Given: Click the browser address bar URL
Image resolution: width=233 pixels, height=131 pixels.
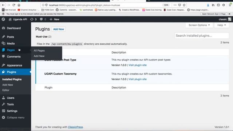Looking at the screenshot, I should point(84,5).
